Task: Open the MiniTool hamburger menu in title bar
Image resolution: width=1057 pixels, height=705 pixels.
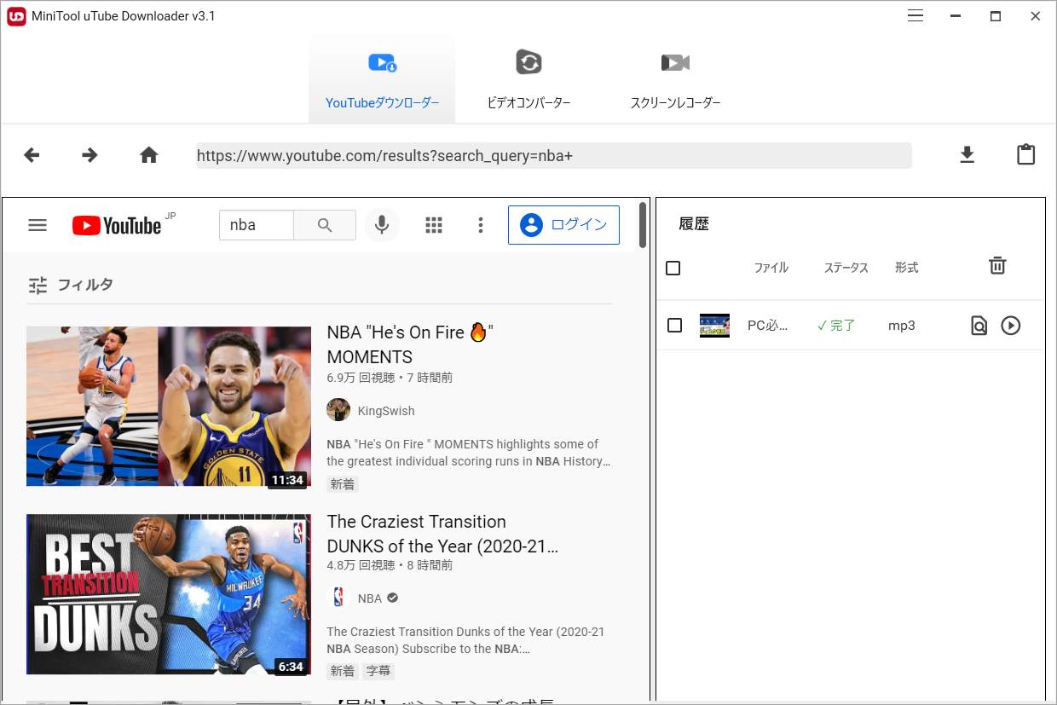Action: pyautogui.click(x=915, y=16)
